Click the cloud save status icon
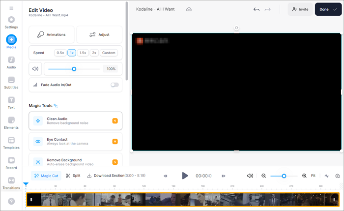 (189, 9)
